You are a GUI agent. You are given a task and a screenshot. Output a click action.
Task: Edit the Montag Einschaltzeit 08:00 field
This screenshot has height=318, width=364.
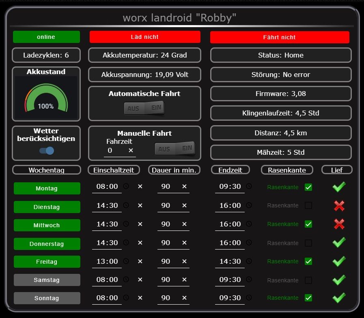(107, 186)
